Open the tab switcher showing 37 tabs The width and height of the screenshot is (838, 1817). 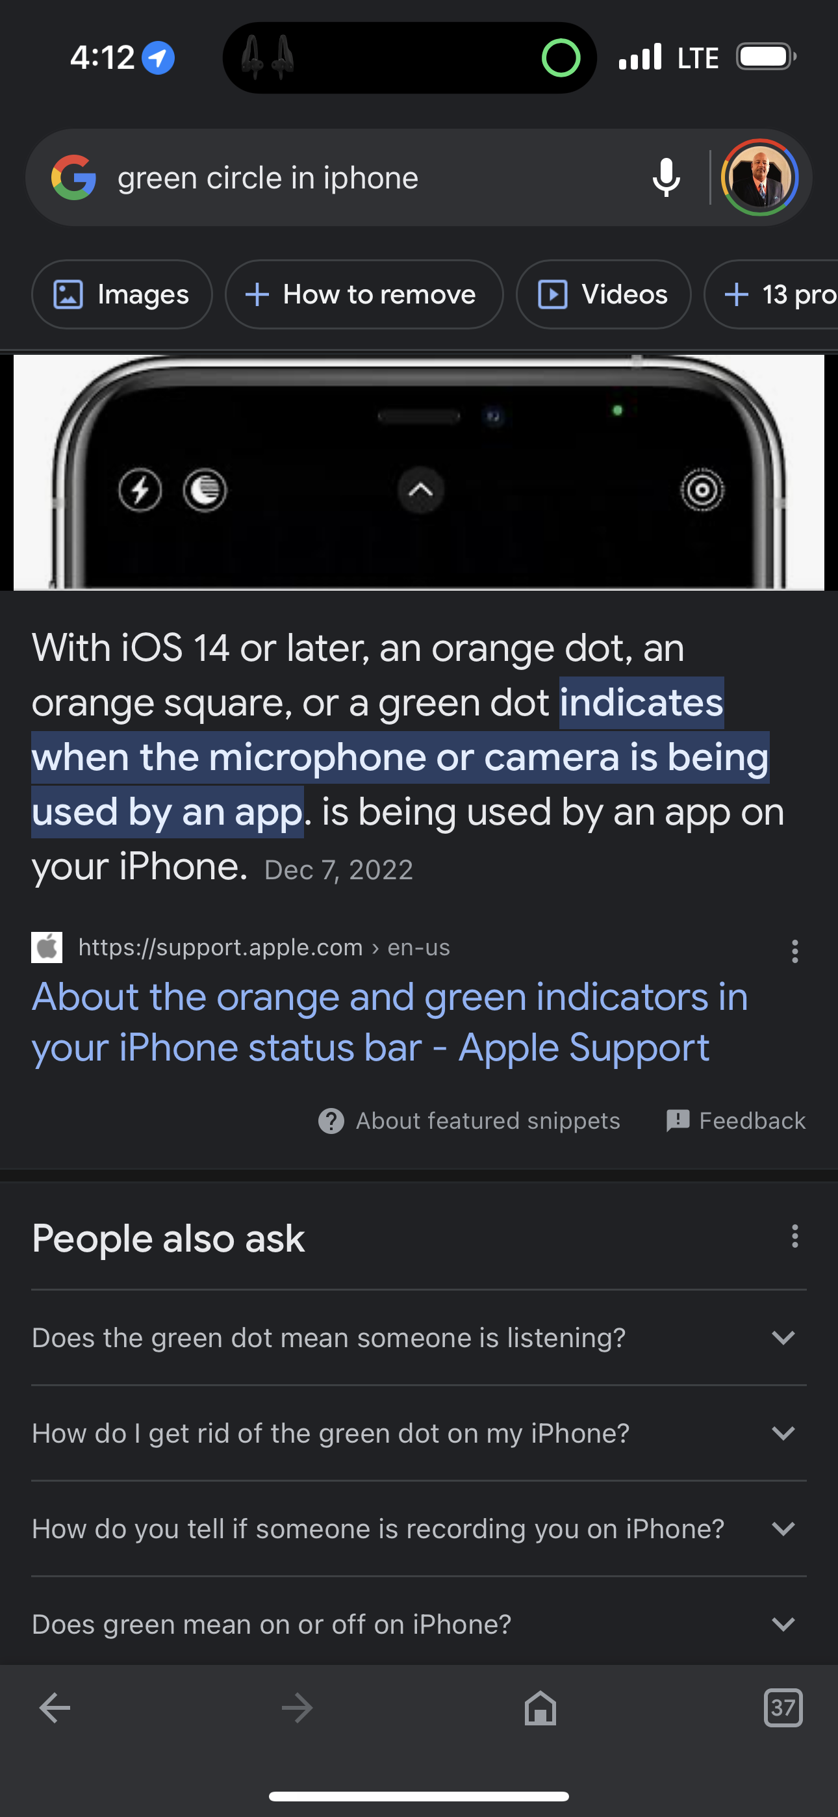783,1708
